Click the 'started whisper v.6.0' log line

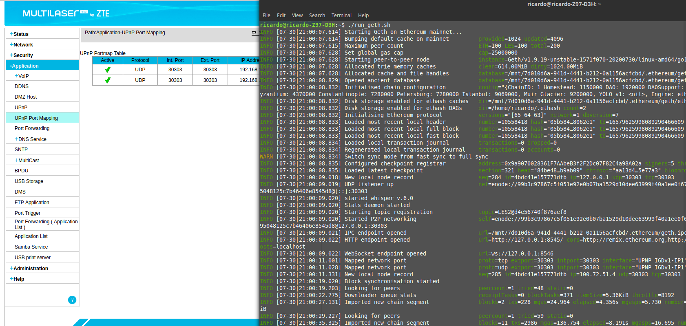coord(378,198)
